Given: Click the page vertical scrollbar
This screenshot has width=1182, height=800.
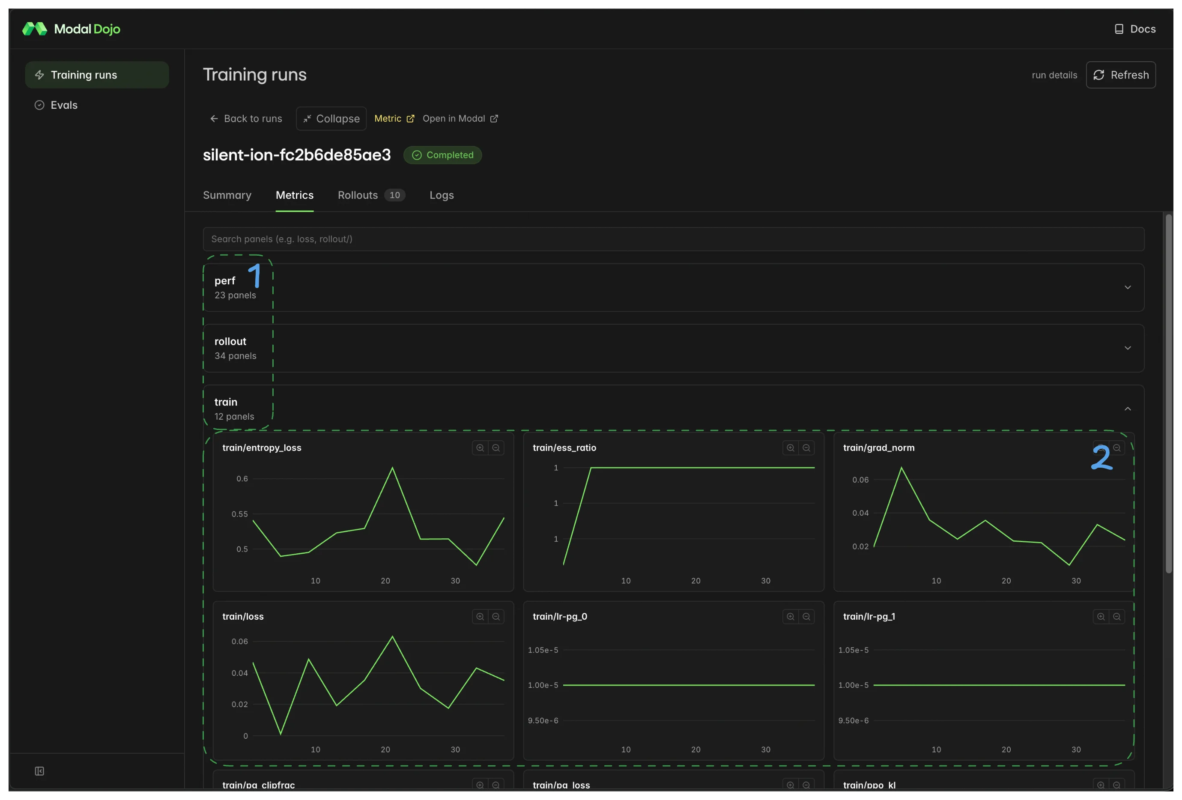Looking at the screenshot, I should coord(1168,394).
